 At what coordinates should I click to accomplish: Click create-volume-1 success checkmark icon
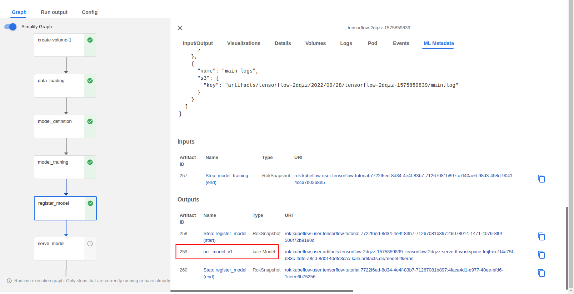pyautogui.click(x=90, y=40)
